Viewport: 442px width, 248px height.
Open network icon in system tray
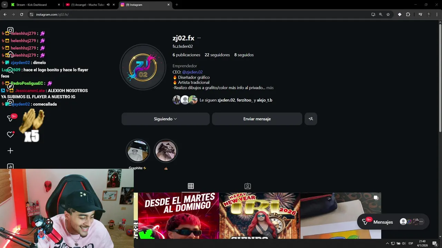pos(393,244)
